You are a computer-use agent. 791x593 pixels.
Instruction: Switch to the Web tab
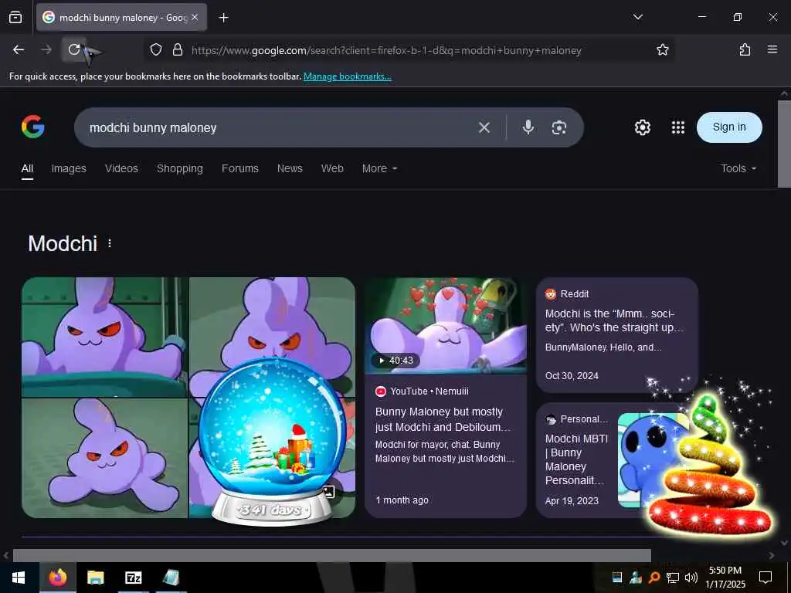click(332, 168)
